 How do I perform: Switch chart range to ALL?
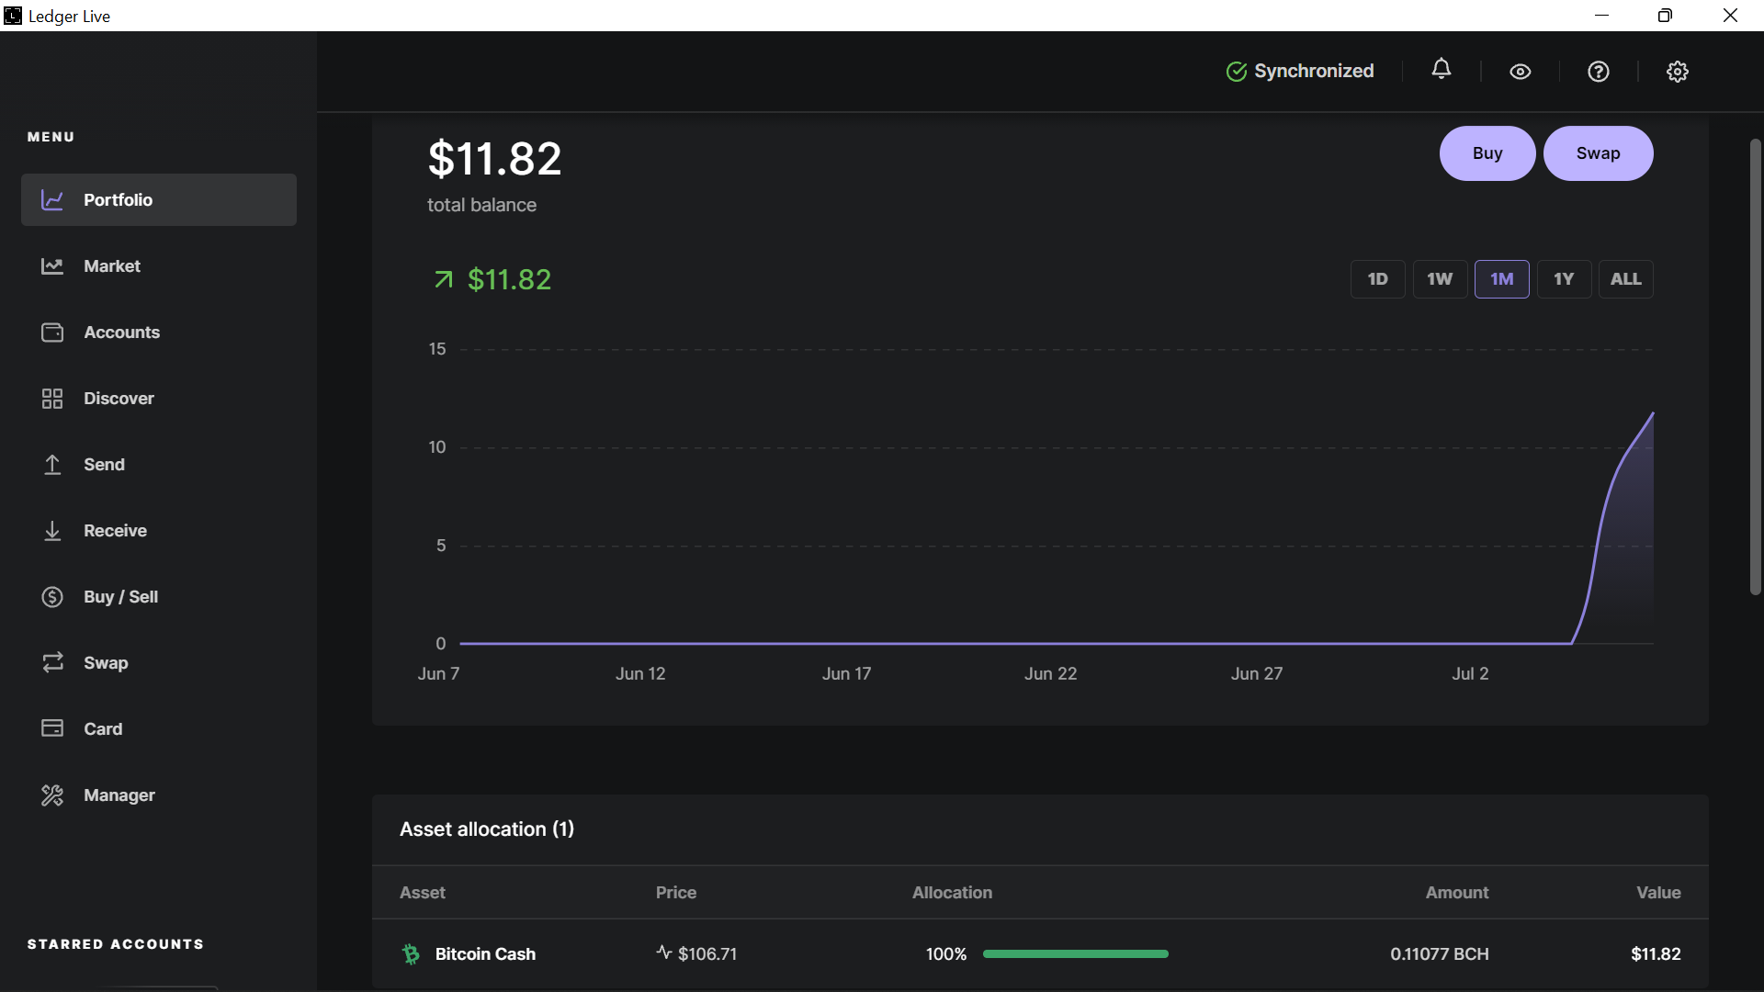tap(1626, 279)
